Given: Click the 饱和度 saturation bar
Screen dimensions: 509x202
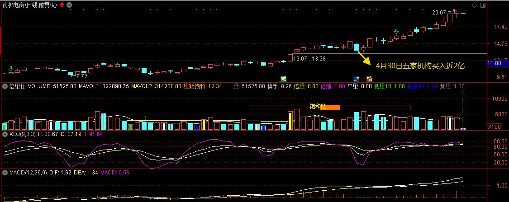Looking at the screenshot, I should coord(330,107).
